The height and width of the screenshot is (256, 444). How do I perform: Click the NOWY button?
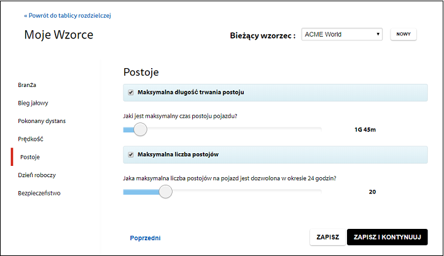coord(403,34)
